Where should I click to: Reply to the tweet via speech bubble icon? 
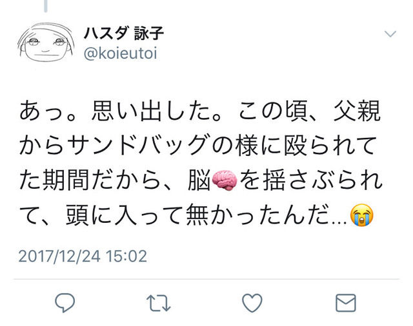65,302
